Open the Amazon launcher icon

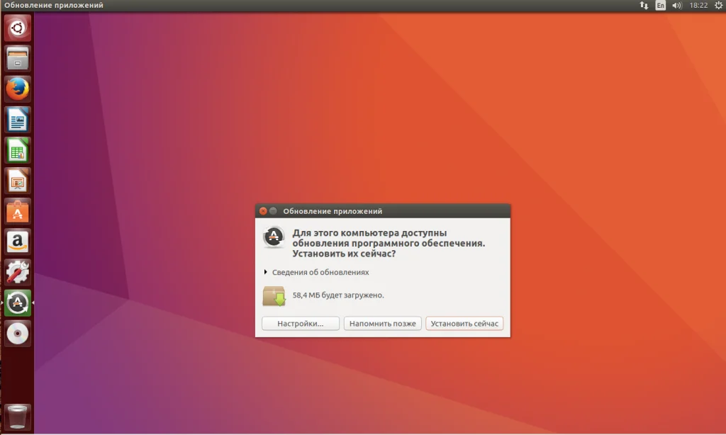[x=18, y=242]
